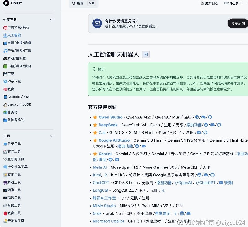Click the mail icon beside 人工智能聊天机器人 heading
Viewport: 248px width, 227px height.
(146, 54)
